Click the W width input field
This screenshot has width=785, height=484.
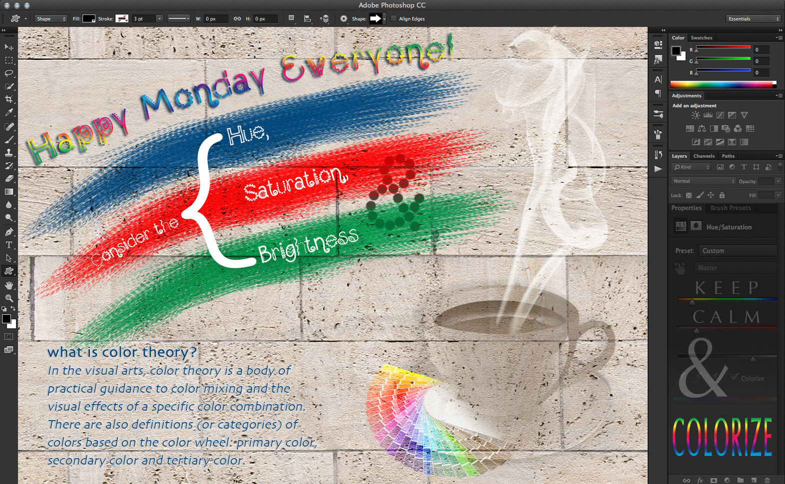click(216, 19)
